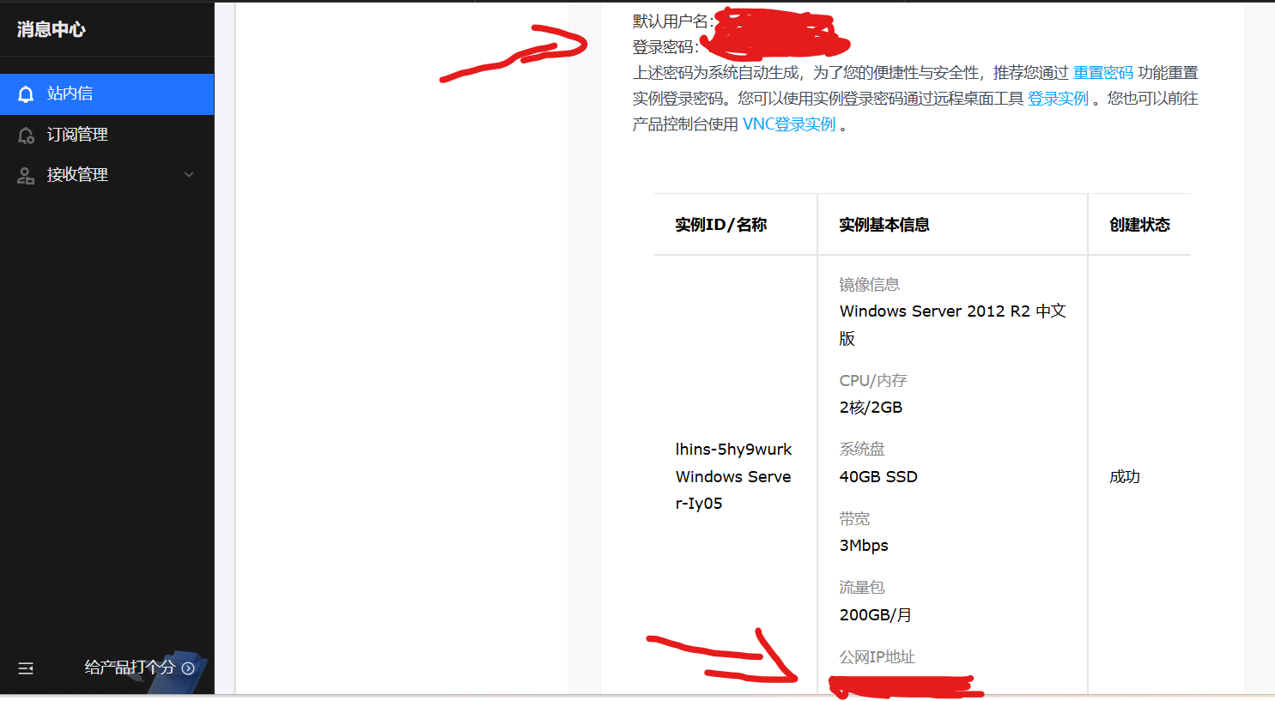
Task: Click the circled arrow icon next to 给产品打个分
Action: (x=188, y=668)
